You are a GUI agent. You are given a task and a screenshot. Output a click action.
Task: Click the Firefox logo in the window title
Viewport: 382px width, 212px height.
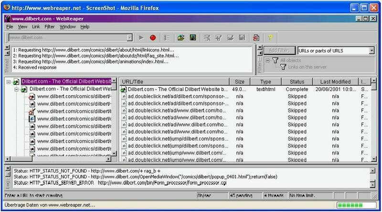[7, 8]
